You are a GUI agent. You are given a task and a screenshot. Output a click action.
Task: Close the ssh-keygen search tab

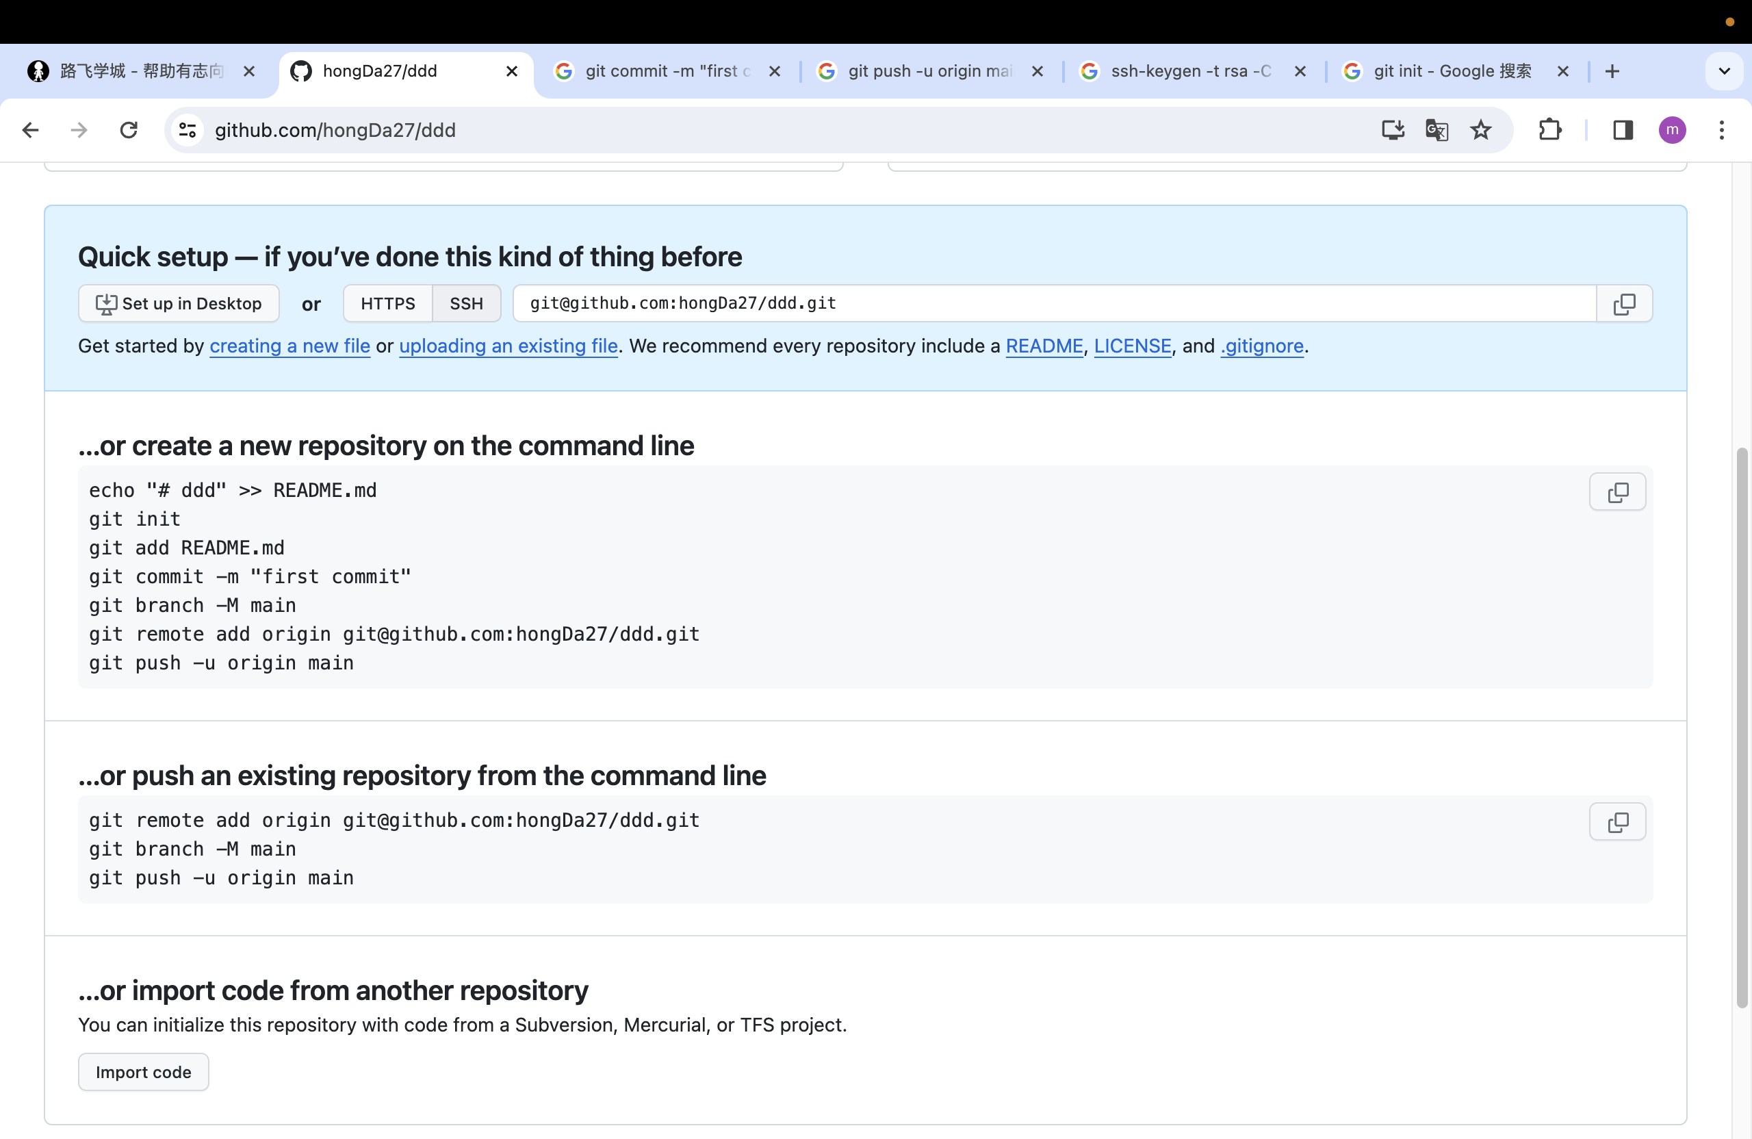tap(1300, 71)
